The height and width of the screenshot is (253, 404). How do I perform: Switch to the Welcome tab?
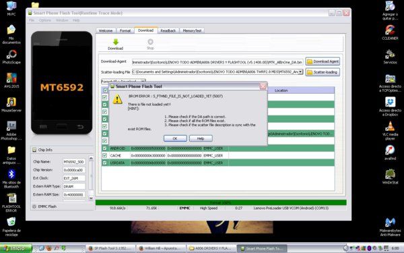[x=106, y=30]
